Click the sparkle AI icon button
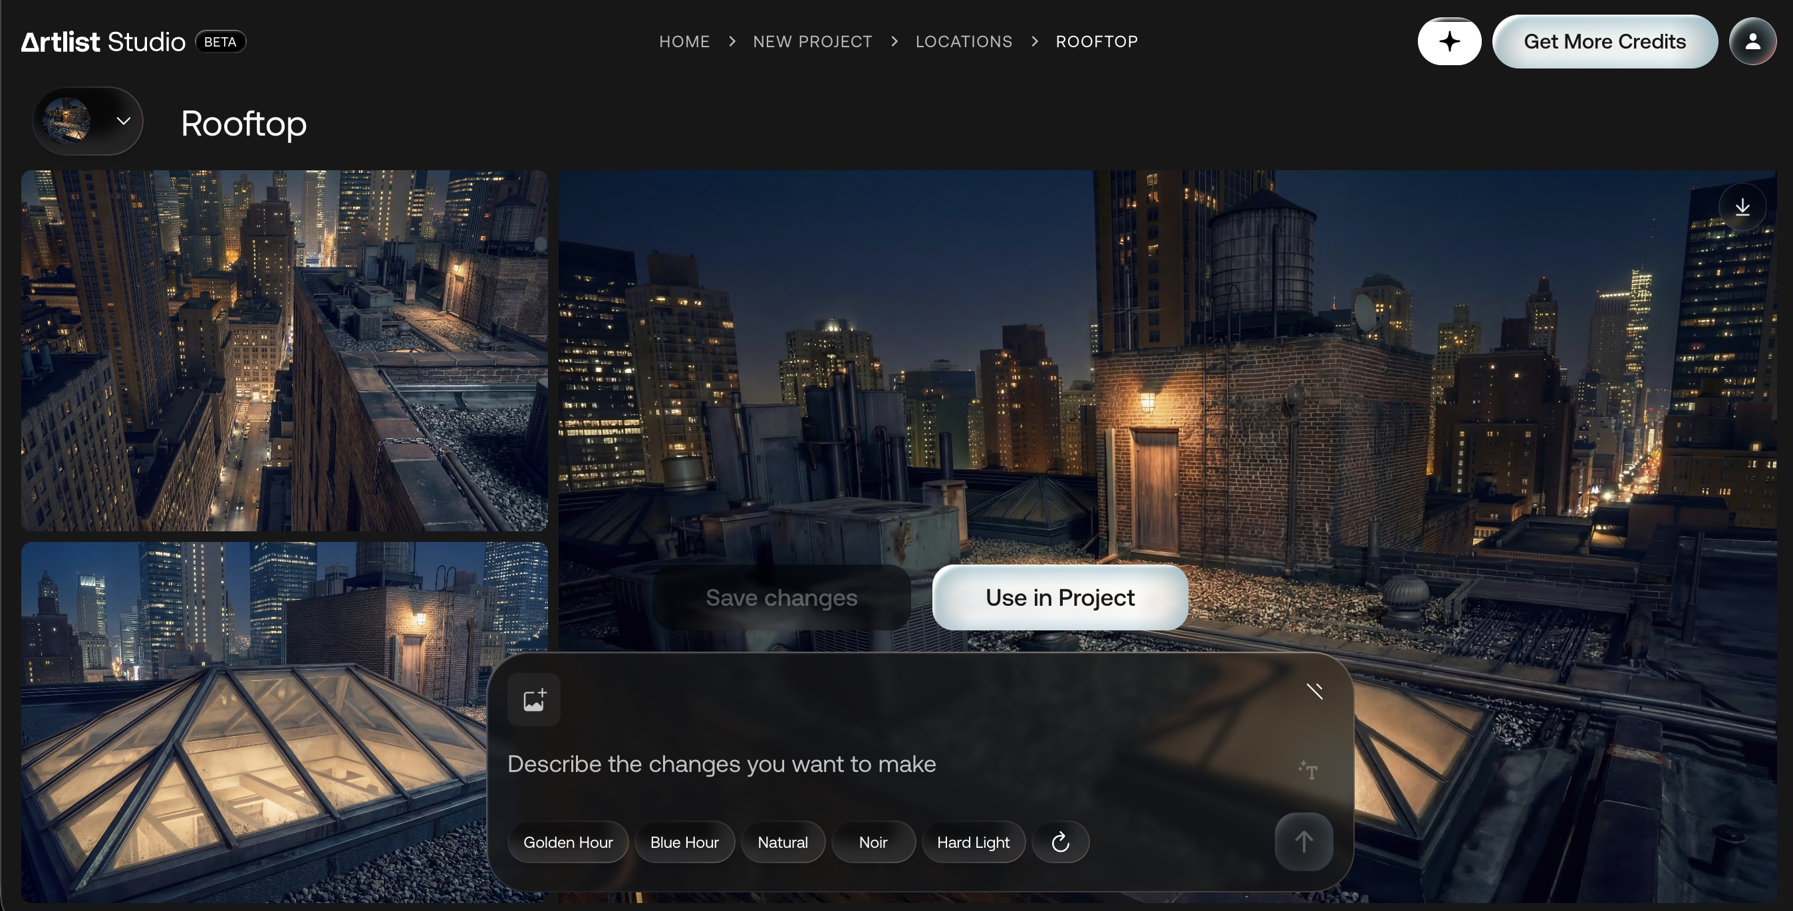1793x911 pixels. click(x=1449, y=42)
